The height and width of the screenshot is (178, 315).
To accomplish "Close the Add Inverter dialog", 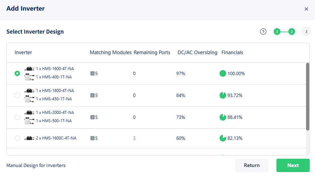I will pyautogui.click(x=306, y=9).
